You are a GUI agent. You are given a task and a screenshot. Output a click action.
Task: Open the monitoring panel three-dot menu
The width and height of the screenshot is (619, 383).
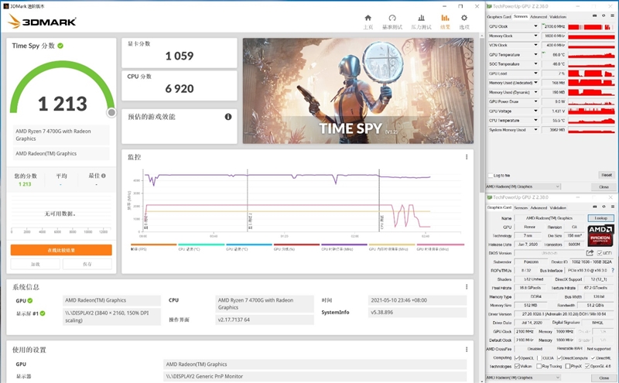[x=466, y=157]
